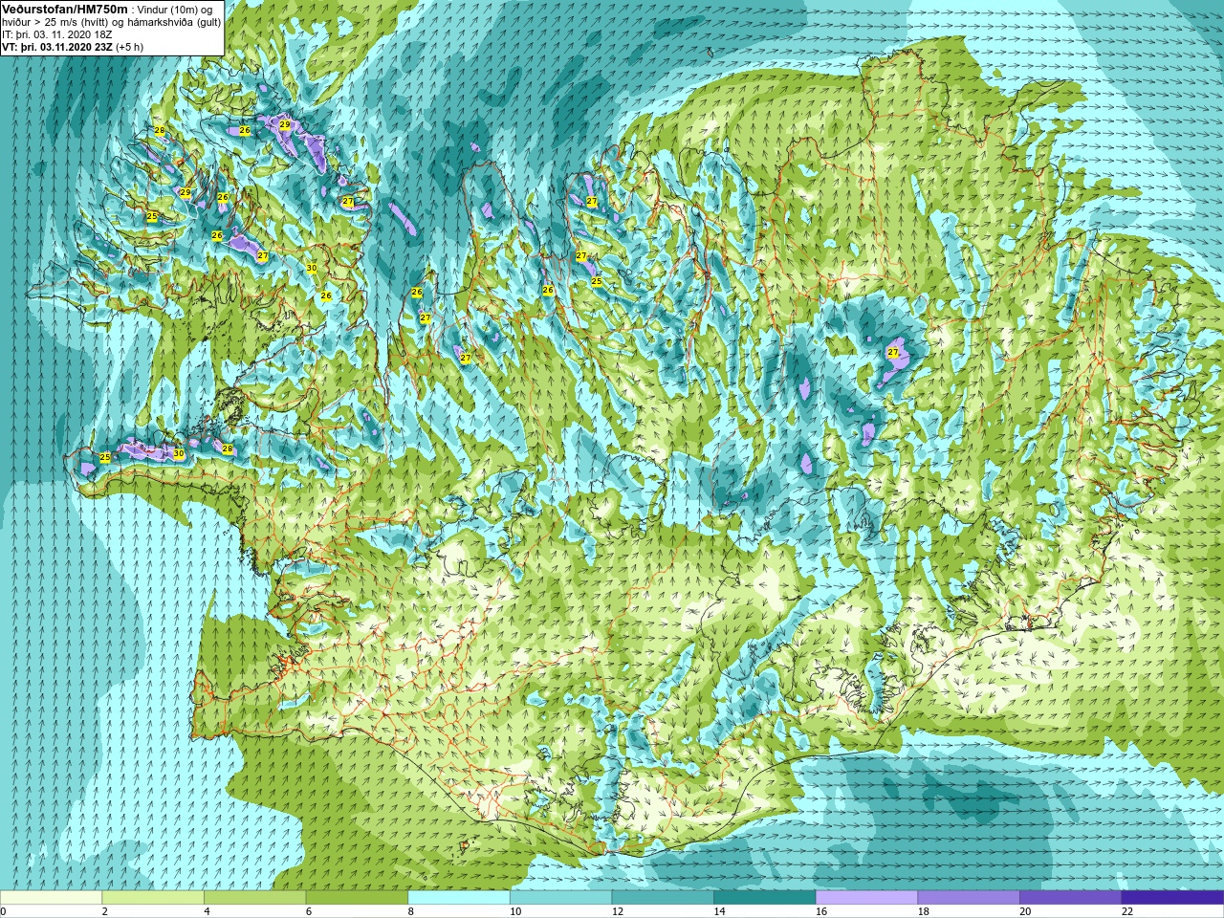Select the 18–20 m/s purple legend swatch
1224x918 pixels.
(x=969, y=898)
